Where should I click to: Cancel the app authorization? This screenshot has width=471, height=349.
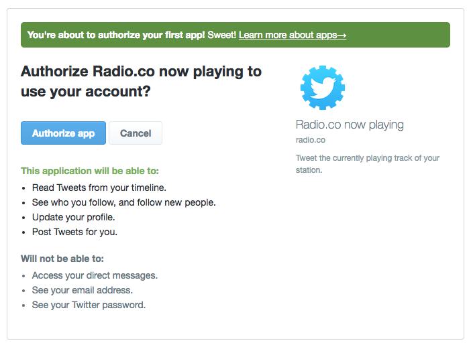(x=136, y=133)
